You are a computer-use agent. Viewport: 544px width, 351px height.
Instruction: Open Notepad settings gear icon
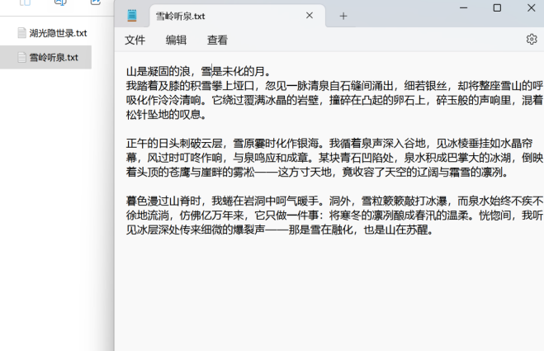[x=531, y=40]
